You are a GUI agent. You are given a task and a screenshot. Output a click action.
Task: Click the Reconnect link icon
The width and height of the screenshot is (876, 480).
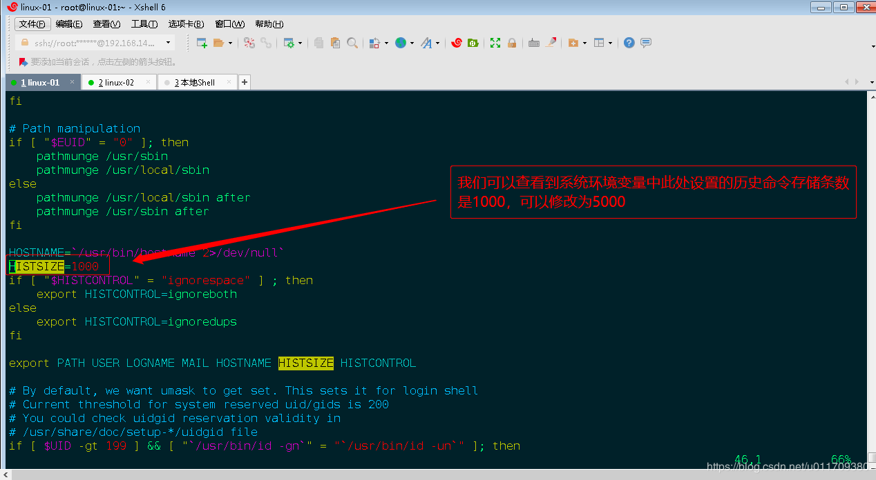coord(266,43)
